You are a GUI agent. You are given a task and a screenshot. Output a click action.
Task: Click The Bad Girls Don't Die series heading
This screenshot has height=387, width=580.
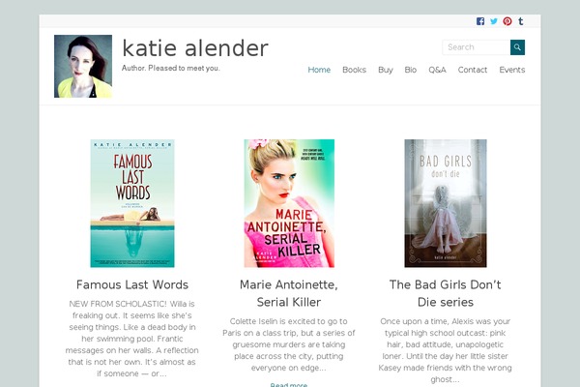446,293
